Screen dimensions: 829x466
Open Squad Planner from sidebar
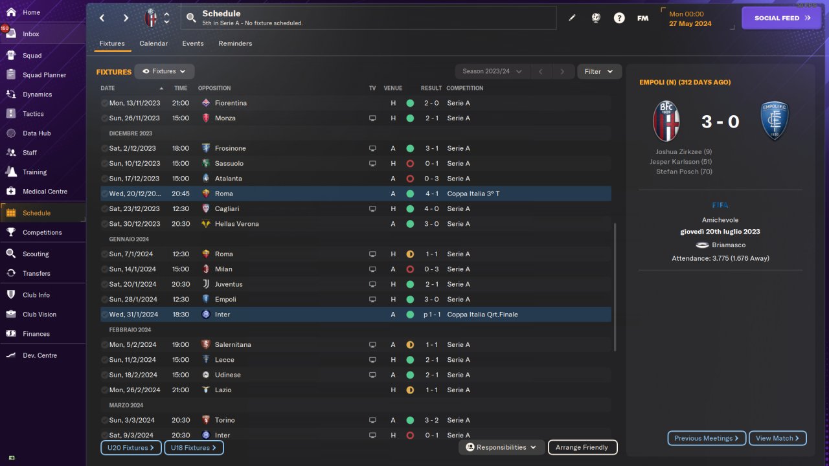pyautogui.click(x=43, y=75)
